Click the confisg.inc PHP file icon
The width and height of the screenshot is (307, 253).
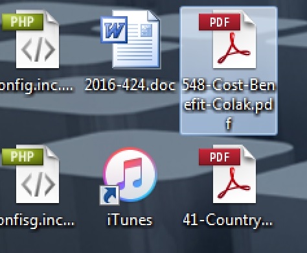(x=30, y=175)
